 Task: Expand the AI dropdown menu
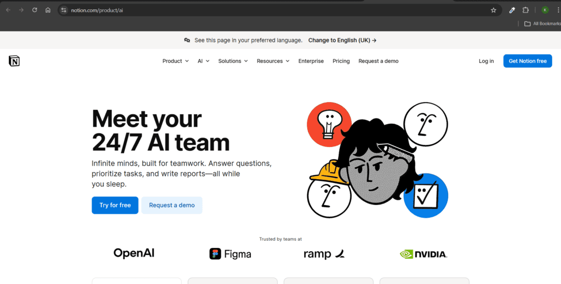coord(203,61)
